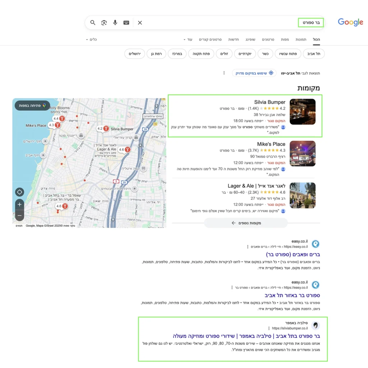368x368 pixels.
Task: Click the https://silviabumper.co.il URL text
Action: pos(290,328)
